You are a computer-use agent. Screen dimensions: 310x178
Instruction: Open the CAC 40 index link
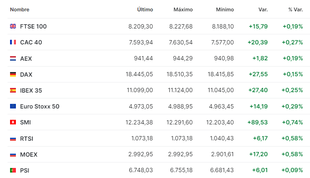pyautogui.click(x=31, y=42)
